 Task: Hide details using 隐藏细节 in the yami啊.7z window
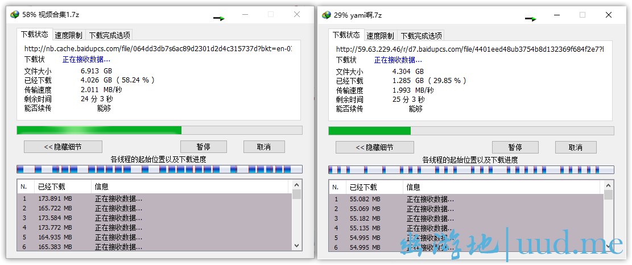click(374, 147)
